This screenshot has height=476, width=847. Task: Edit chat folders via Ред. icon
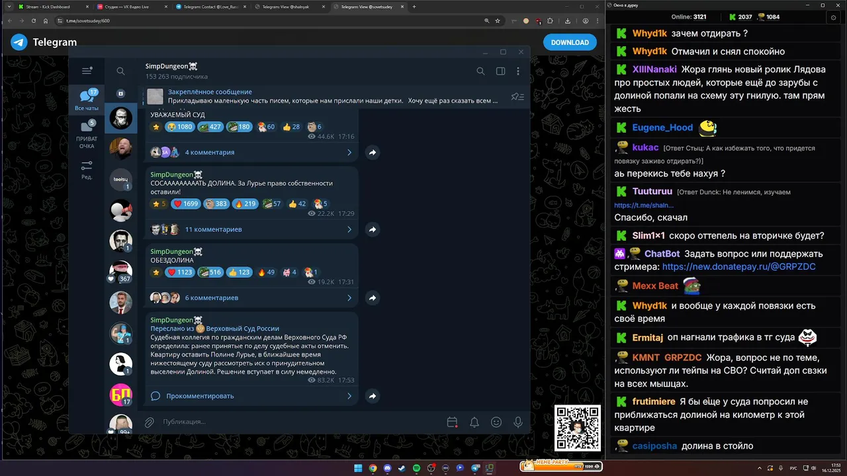(87, 170)
